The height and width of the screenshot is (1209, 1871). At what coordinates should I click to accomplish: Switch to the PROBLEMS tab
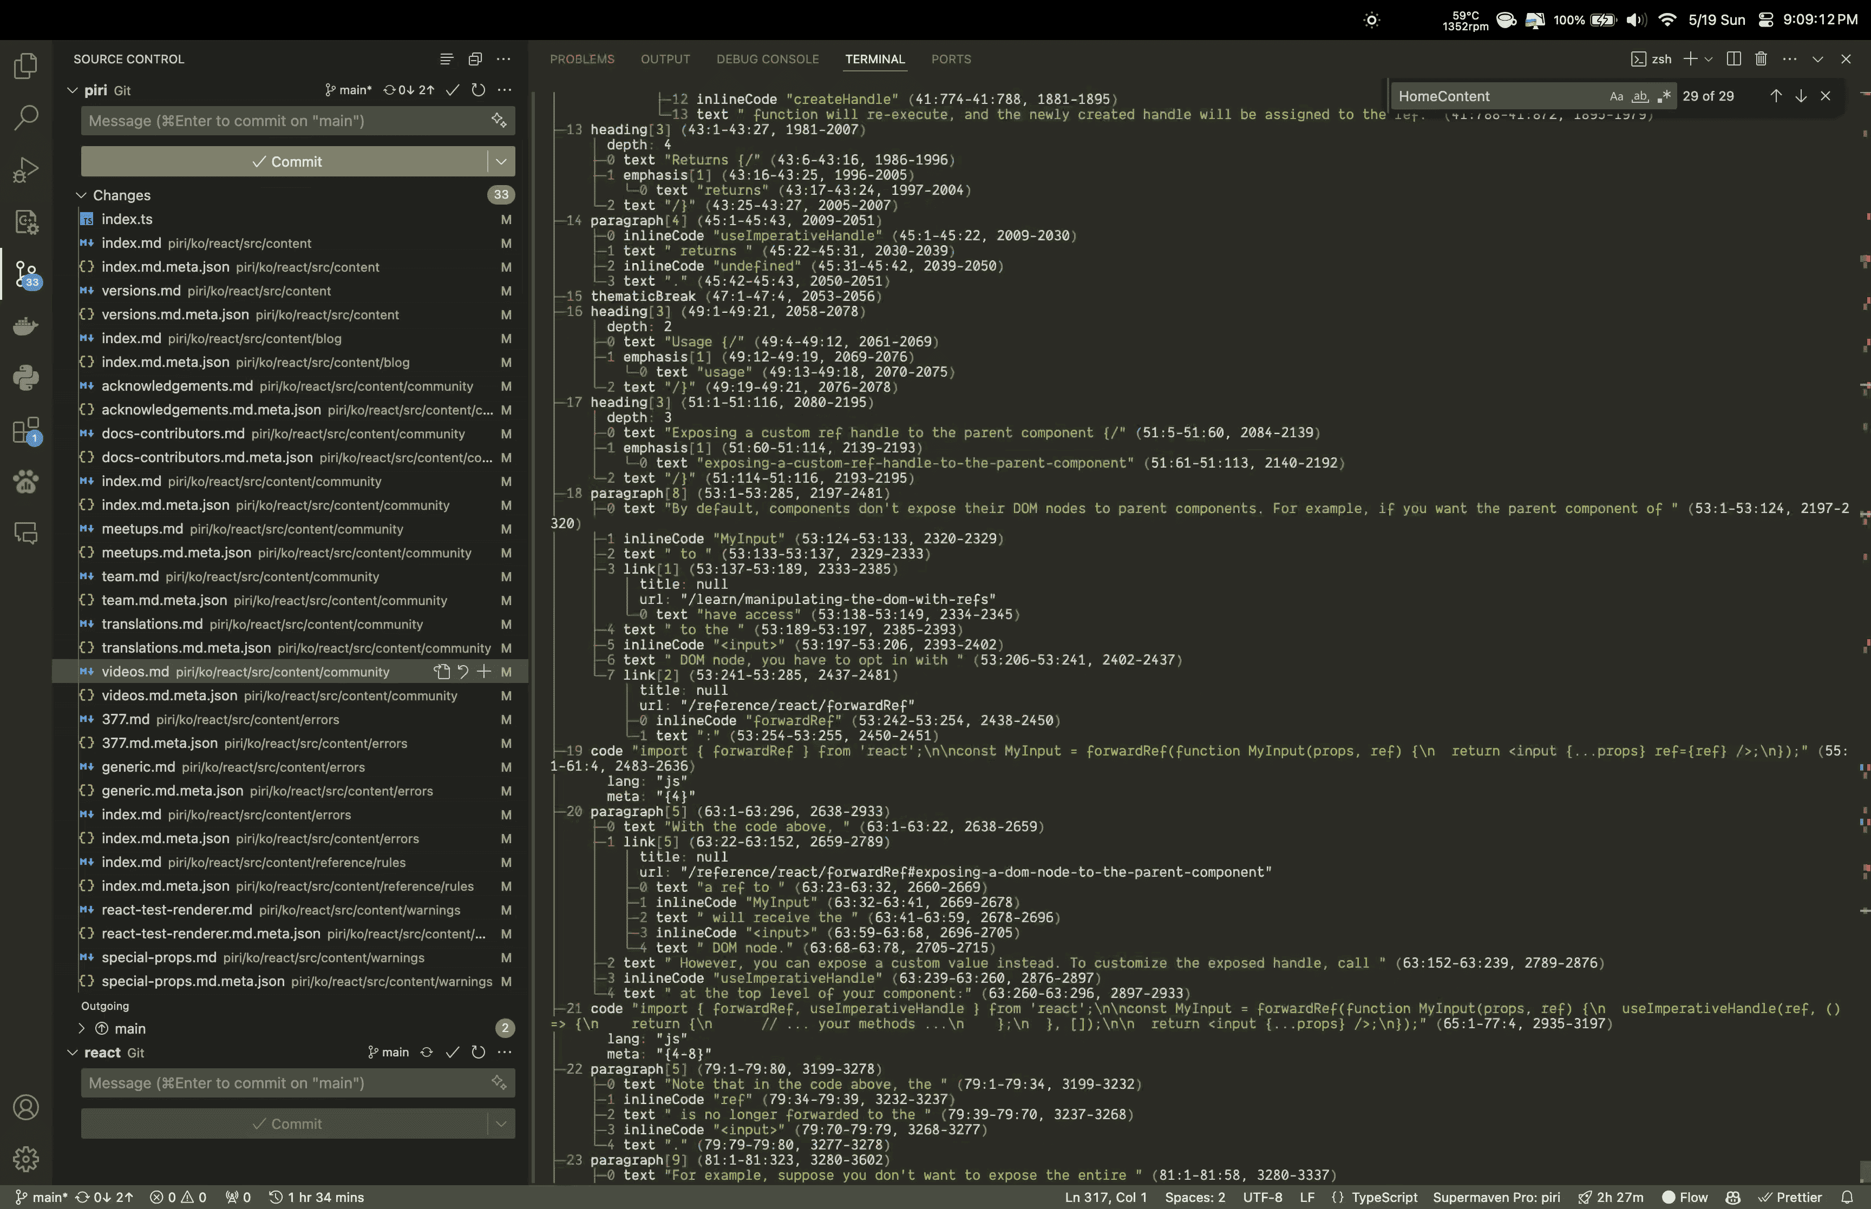[582, 60]
